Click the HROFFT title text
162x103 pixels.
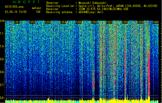pos(26,2)
